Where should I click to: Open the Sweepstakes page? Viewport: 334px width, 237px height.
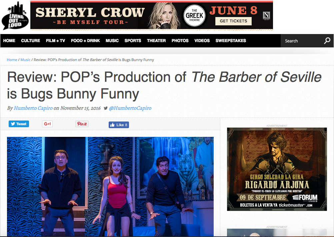(x=231, y=40)
